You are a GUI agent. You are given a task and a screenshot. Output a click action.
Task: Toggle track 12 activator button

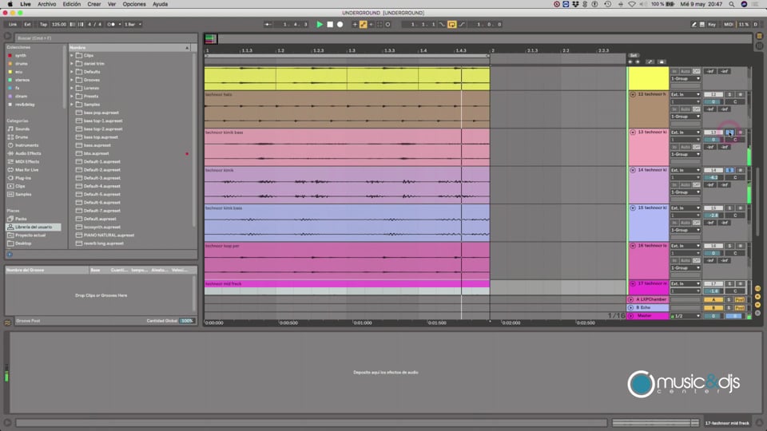click(x=713, y=94)
